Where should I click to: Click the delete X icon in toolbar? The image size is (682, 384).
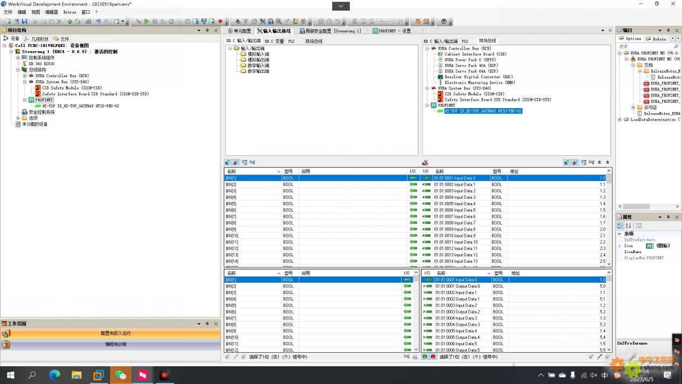tap(60, 22)
